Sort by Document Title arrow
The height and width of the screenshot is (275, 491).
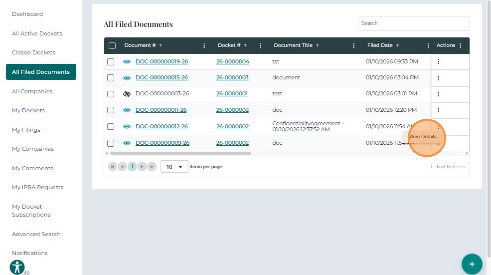pyautogui.click(x=317, y=45)
